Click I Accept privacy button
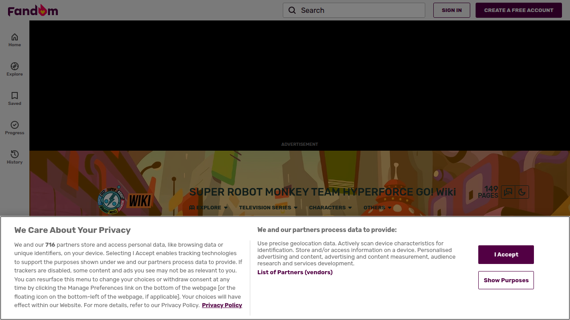 pos(506,255)
